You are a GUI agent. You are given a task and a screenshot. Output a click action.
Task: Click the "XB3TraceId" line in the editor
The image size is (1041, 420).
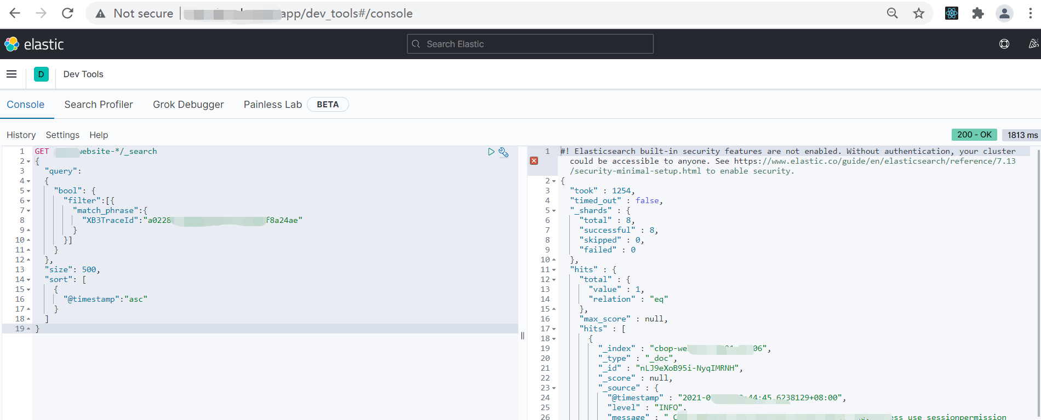[x=192, y=220]
